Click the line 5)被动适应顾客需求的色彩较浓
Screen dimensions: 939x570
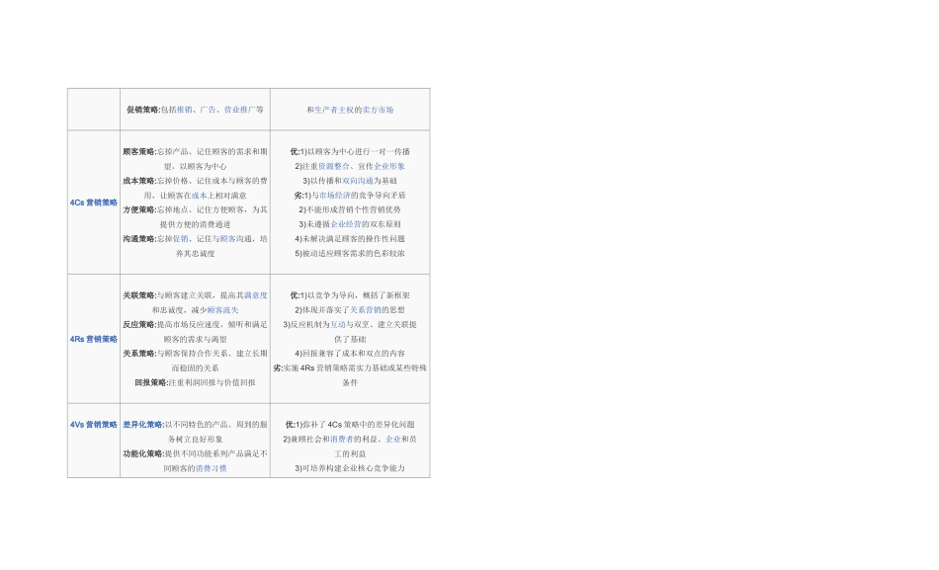(350, 253)
